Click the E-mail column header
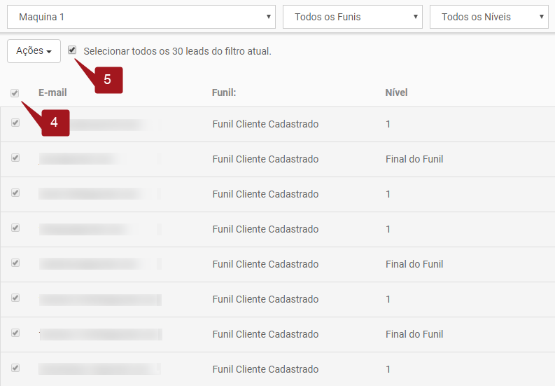The height and width of the screenshot is (386, 555). click(x=52, y=92)
